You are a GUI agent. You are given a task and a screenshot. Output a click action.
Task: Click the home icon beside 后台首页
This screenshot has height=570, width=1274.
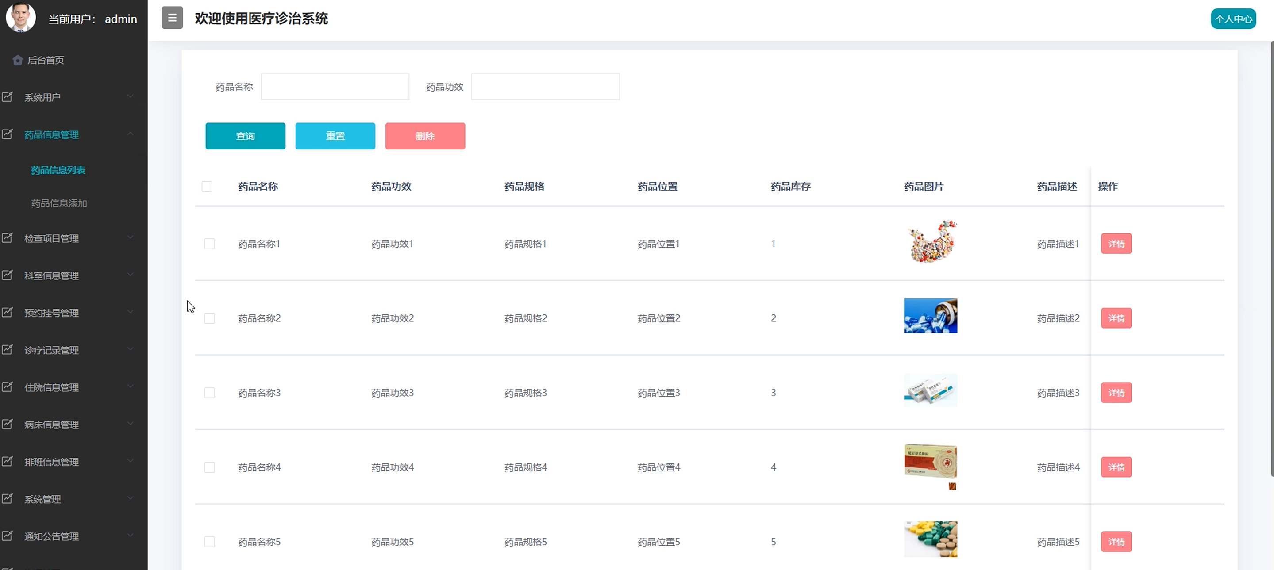click(x=18, y=60)
